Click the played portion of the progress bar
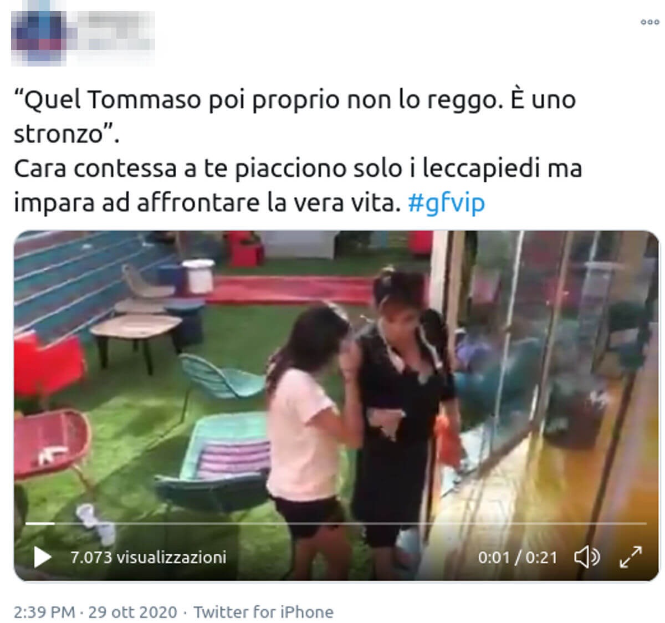The image size is (665, 623). click(x=40, y=523)
